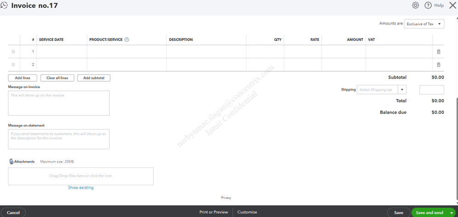Screen dimensions: 458x217
Task: Select the Description cell of line 1
Action: tap(206, 52)
